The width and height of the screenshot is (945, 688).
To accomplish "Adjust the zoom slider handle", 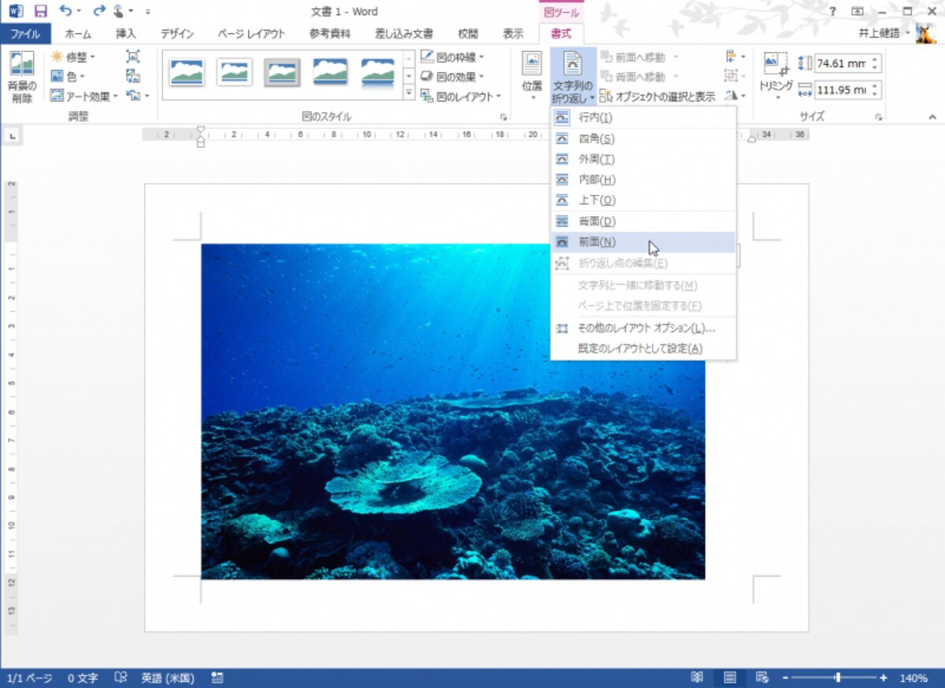I will coord(838,678).
